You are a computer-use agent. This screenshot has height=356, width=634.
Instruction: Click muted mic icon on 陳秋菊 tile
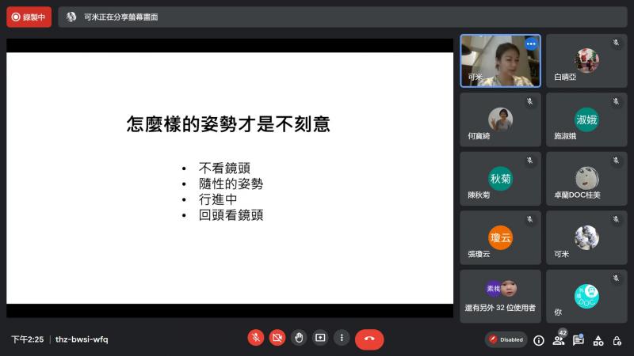coord(529,161)
